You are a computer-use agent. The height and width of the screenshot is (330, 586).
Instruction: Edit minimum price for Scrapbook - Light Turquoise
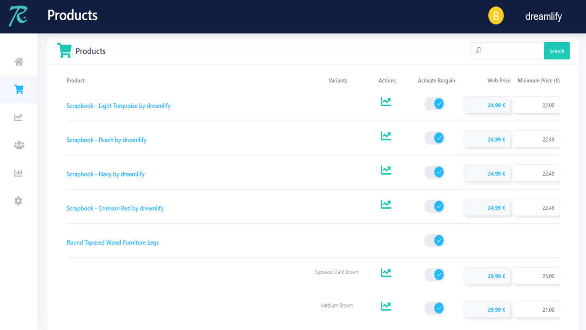[536, 104]
